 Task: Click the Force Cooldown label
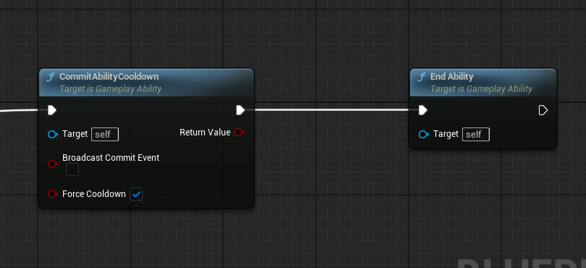94,194
